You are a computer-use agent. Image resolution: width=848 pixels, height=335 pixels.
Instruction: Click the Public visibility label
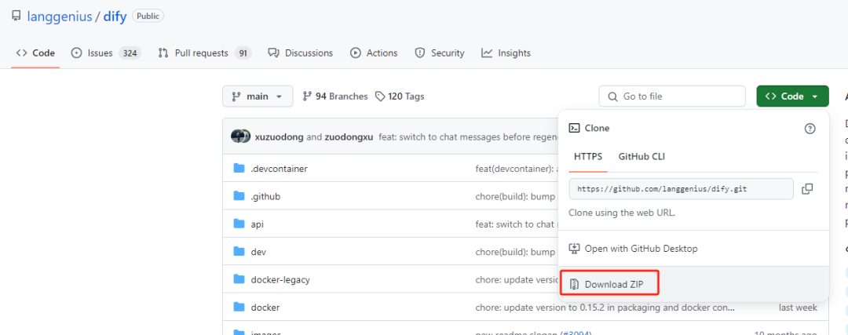pos(148,16)
